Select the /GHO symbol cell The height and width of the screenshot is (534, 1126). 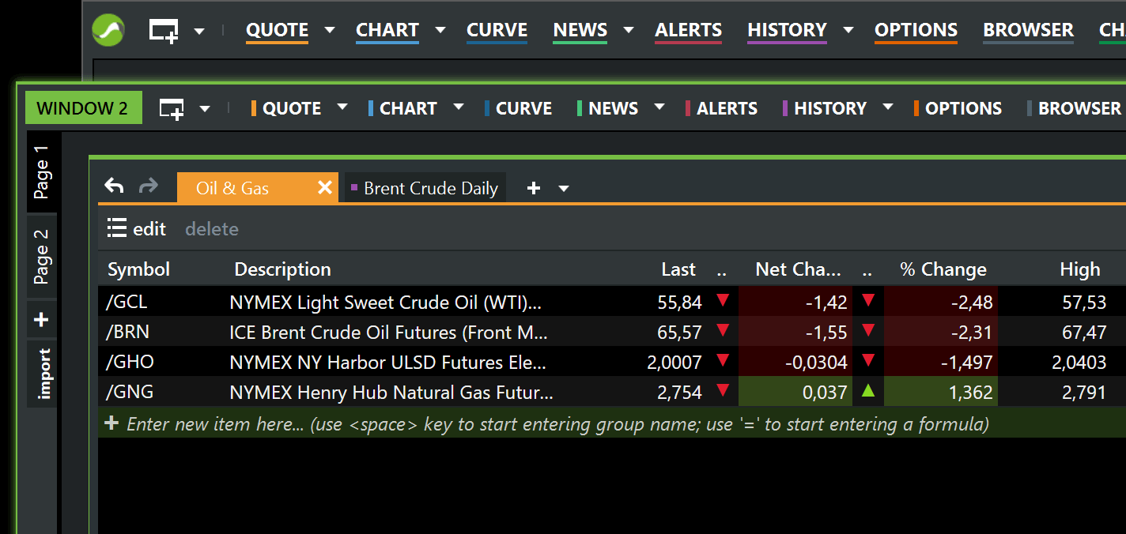[130, 362]
